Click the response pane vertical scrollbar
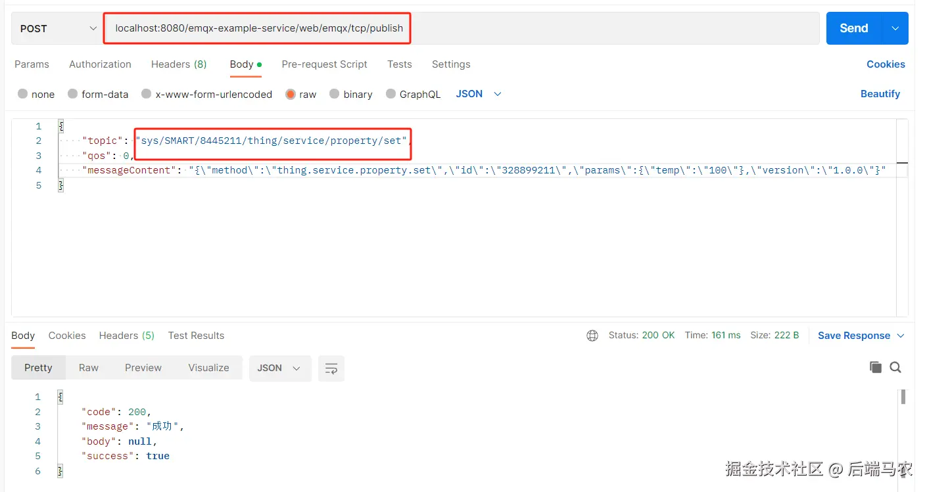This screenshot has height=492, width=927. tap(903, 396)
